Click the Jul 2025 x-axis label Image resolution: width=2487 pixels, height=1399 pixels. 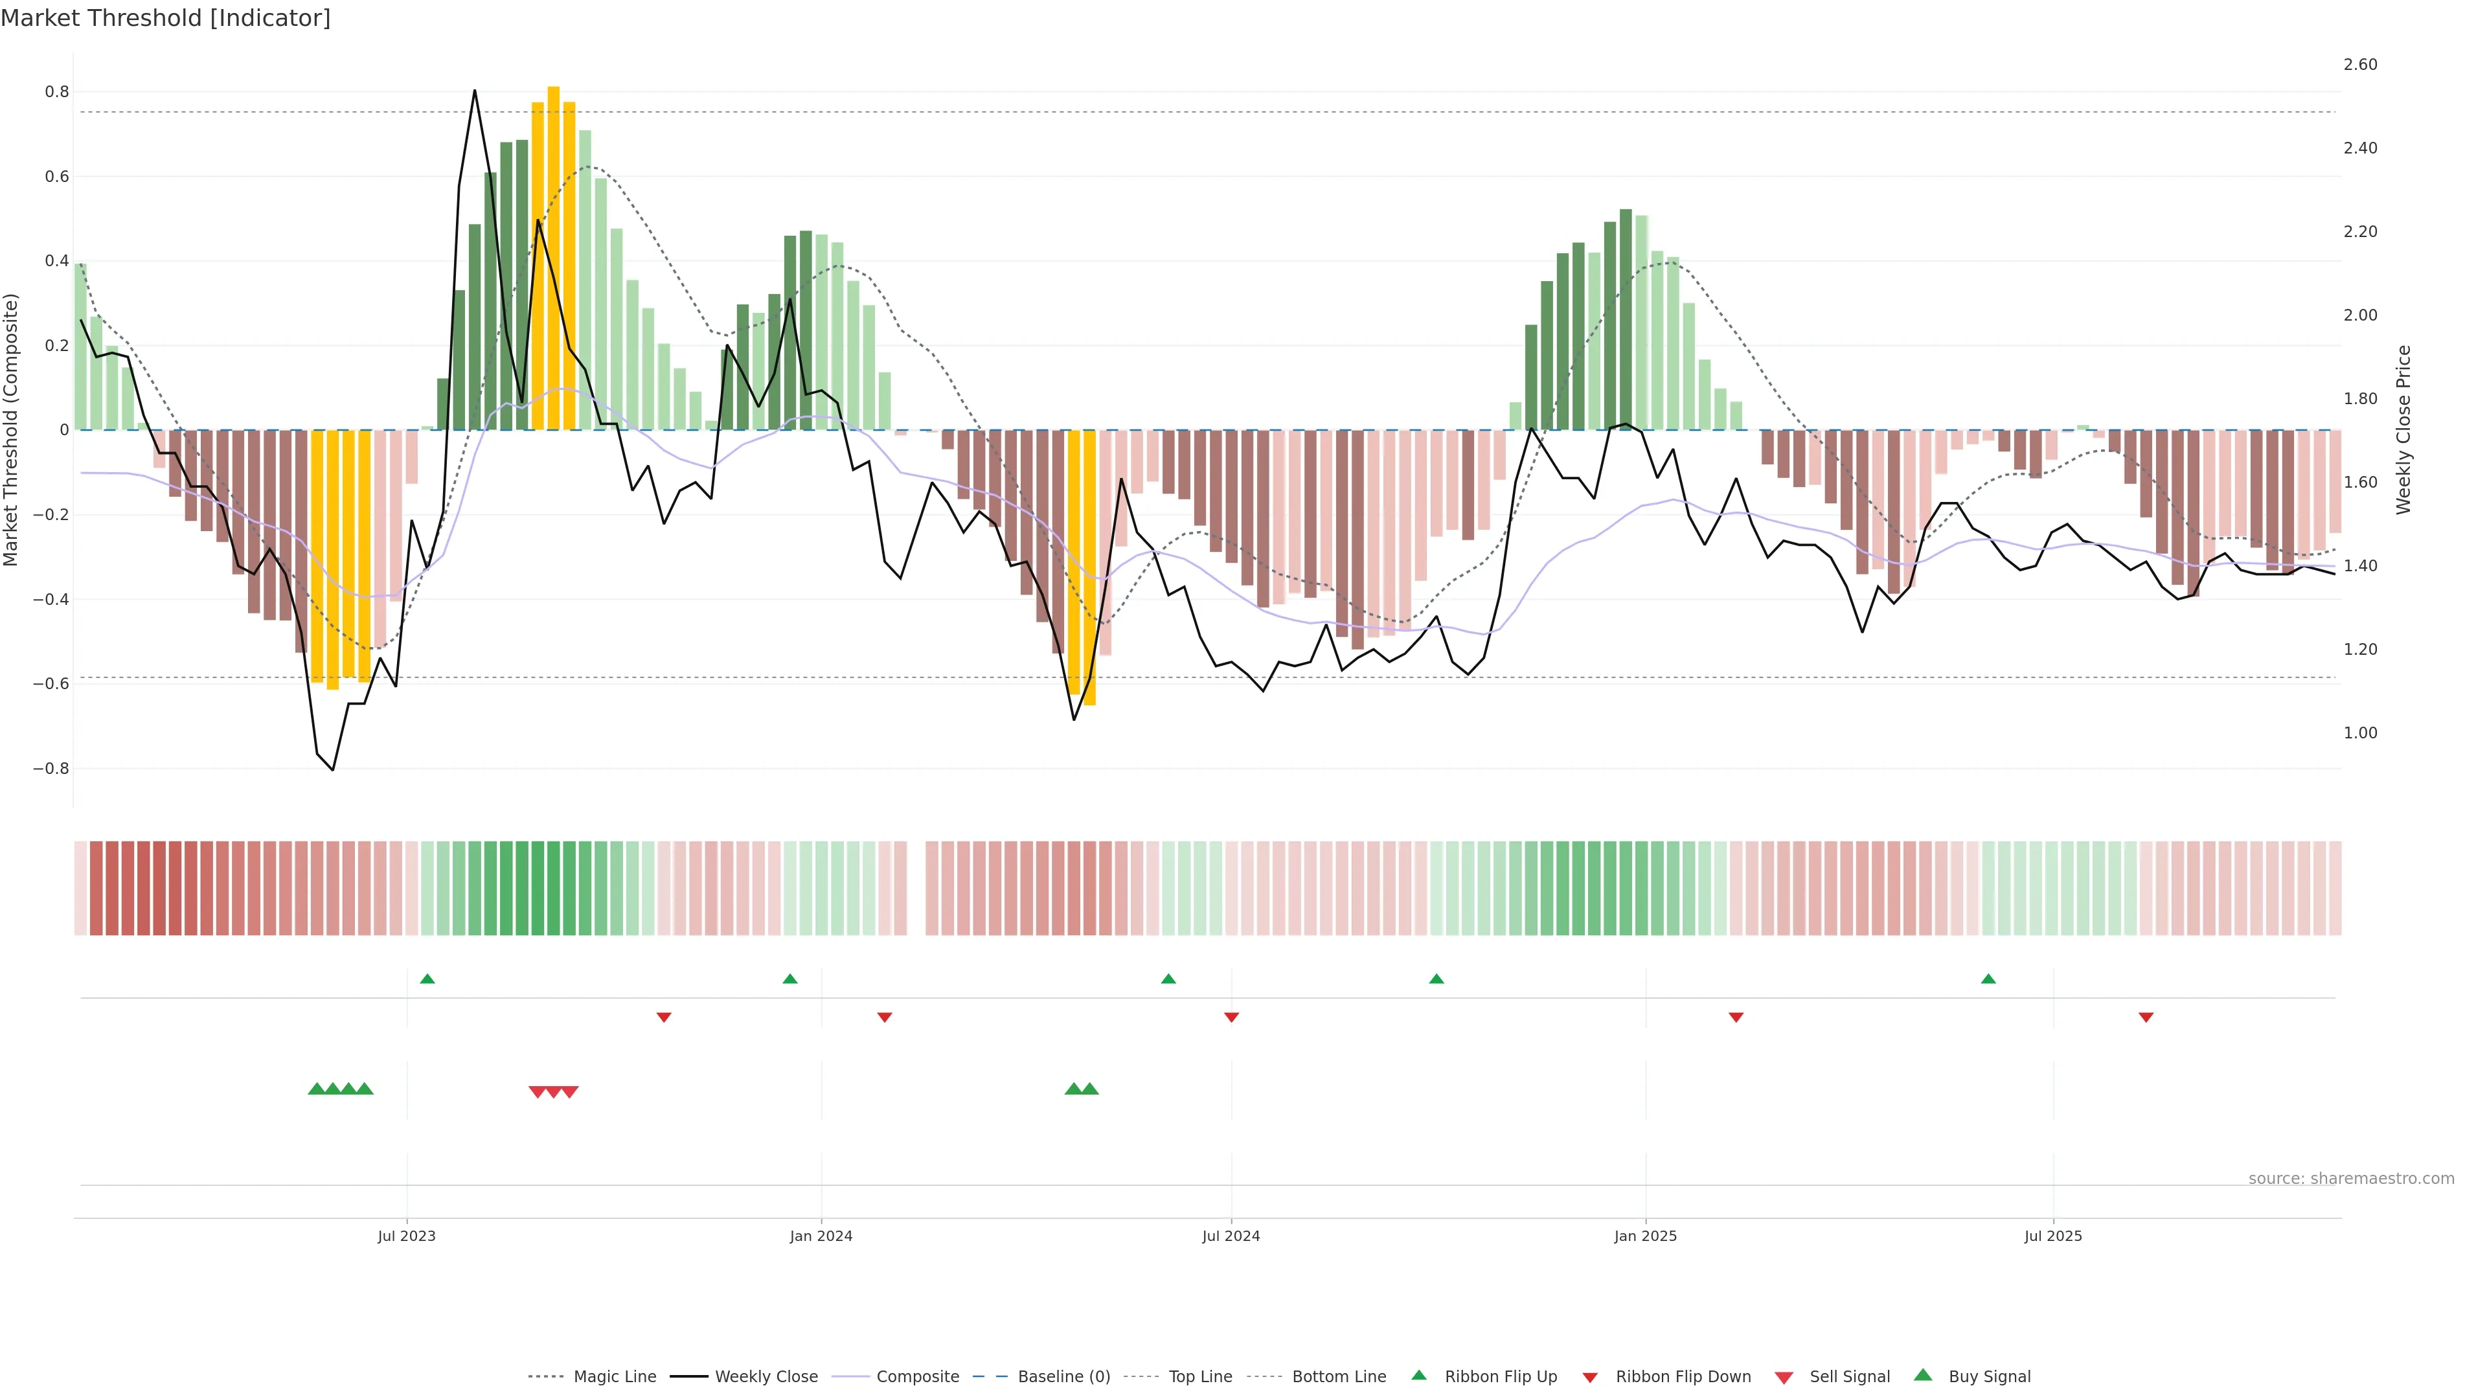tap(2052, 1236)
